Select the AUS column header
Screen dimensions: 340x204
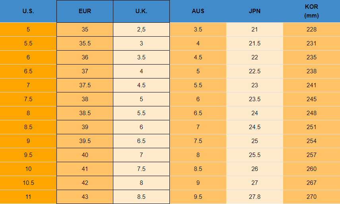point(198,11)
